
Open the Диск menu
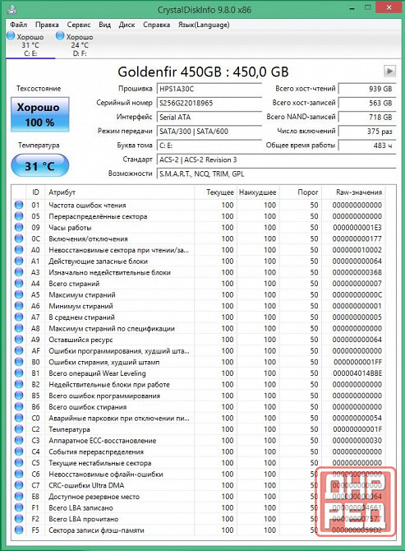[x=127, y=25]
